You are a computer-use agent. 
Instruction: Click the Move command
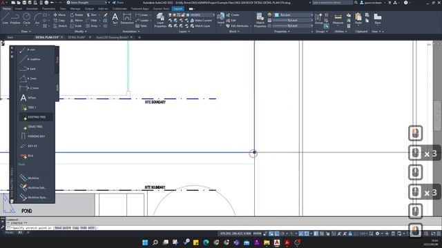59,15
